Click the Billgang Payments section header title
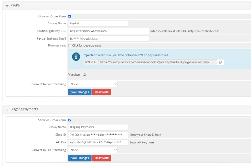 coord(24,109)
